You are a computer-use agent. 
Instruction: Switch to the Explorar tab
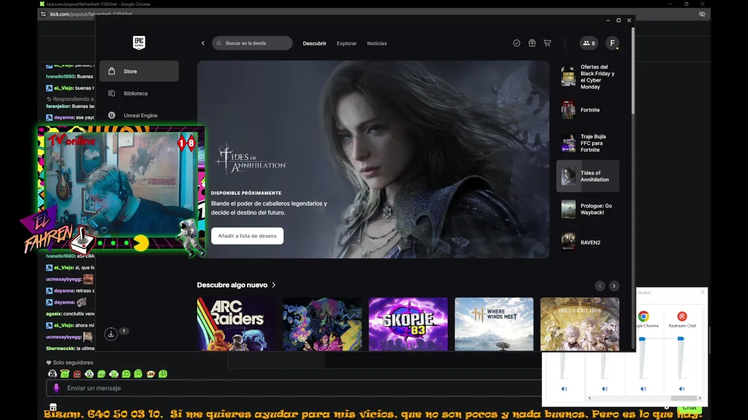click(x=347, y=43)
